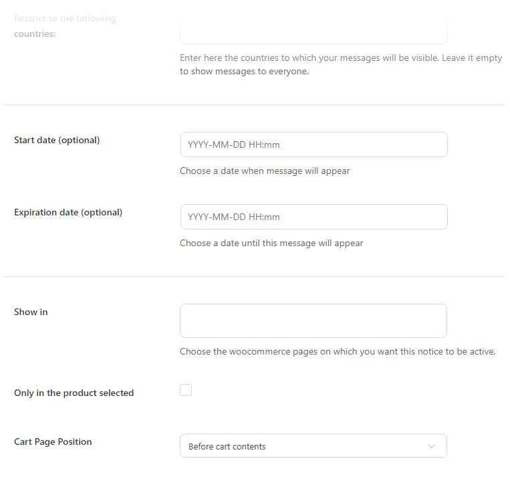Click the Expiration date (optional) label
This screenshot has height=479, width=510.
click(68, 213)
